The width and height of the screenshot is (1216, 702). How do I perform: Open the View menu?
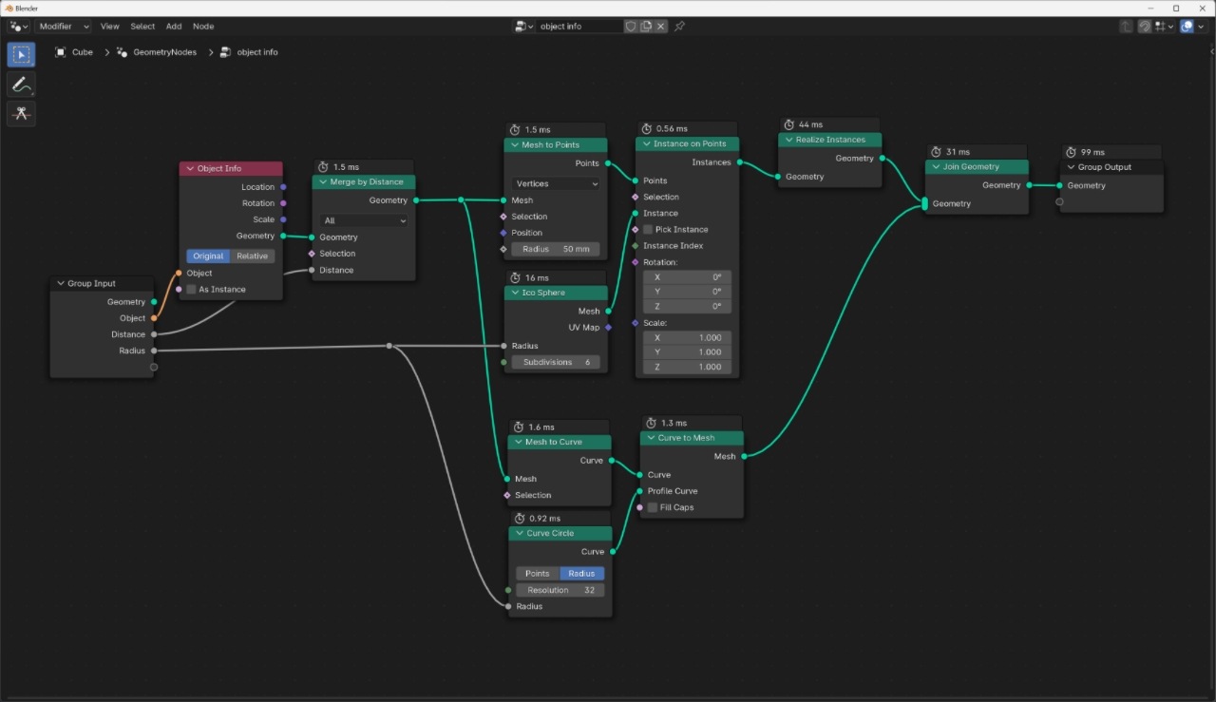(x=110, y=27)
